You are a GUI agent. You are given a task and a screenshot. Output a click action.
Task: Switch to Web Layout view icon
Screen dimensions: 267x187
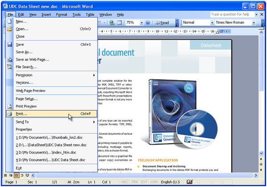coord(11,175)
